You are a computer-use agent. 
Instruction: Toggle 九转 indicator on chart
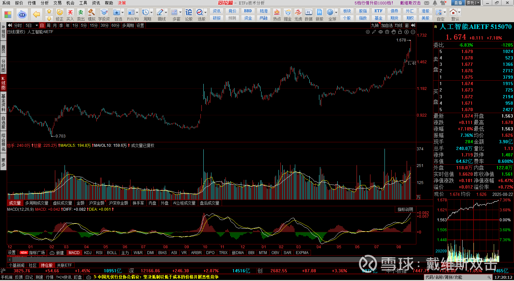pos(375,25)
